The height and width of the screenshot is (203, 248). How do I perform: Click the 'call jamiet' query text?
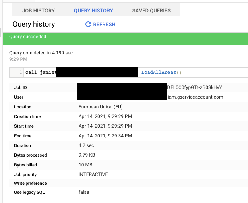(x=41, y=72)
